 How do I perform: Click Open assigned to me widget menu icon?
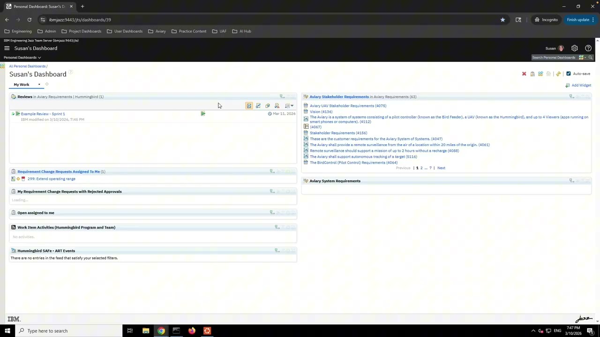pos(272,212)
